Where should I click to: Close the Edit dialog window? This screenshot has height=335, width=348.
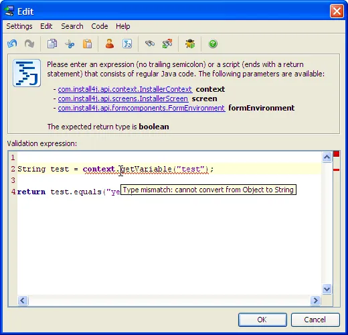(x=337, y=11)
